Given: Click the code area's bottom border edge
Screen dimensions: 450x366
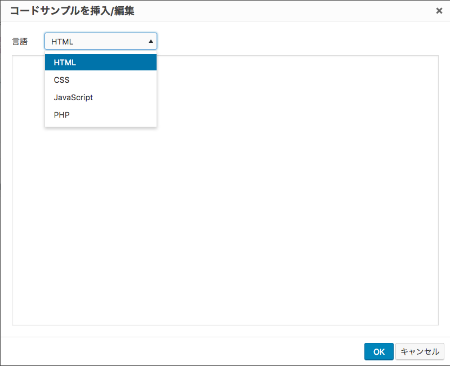Looking at the screenshot, I should click(x=225, y=325).
